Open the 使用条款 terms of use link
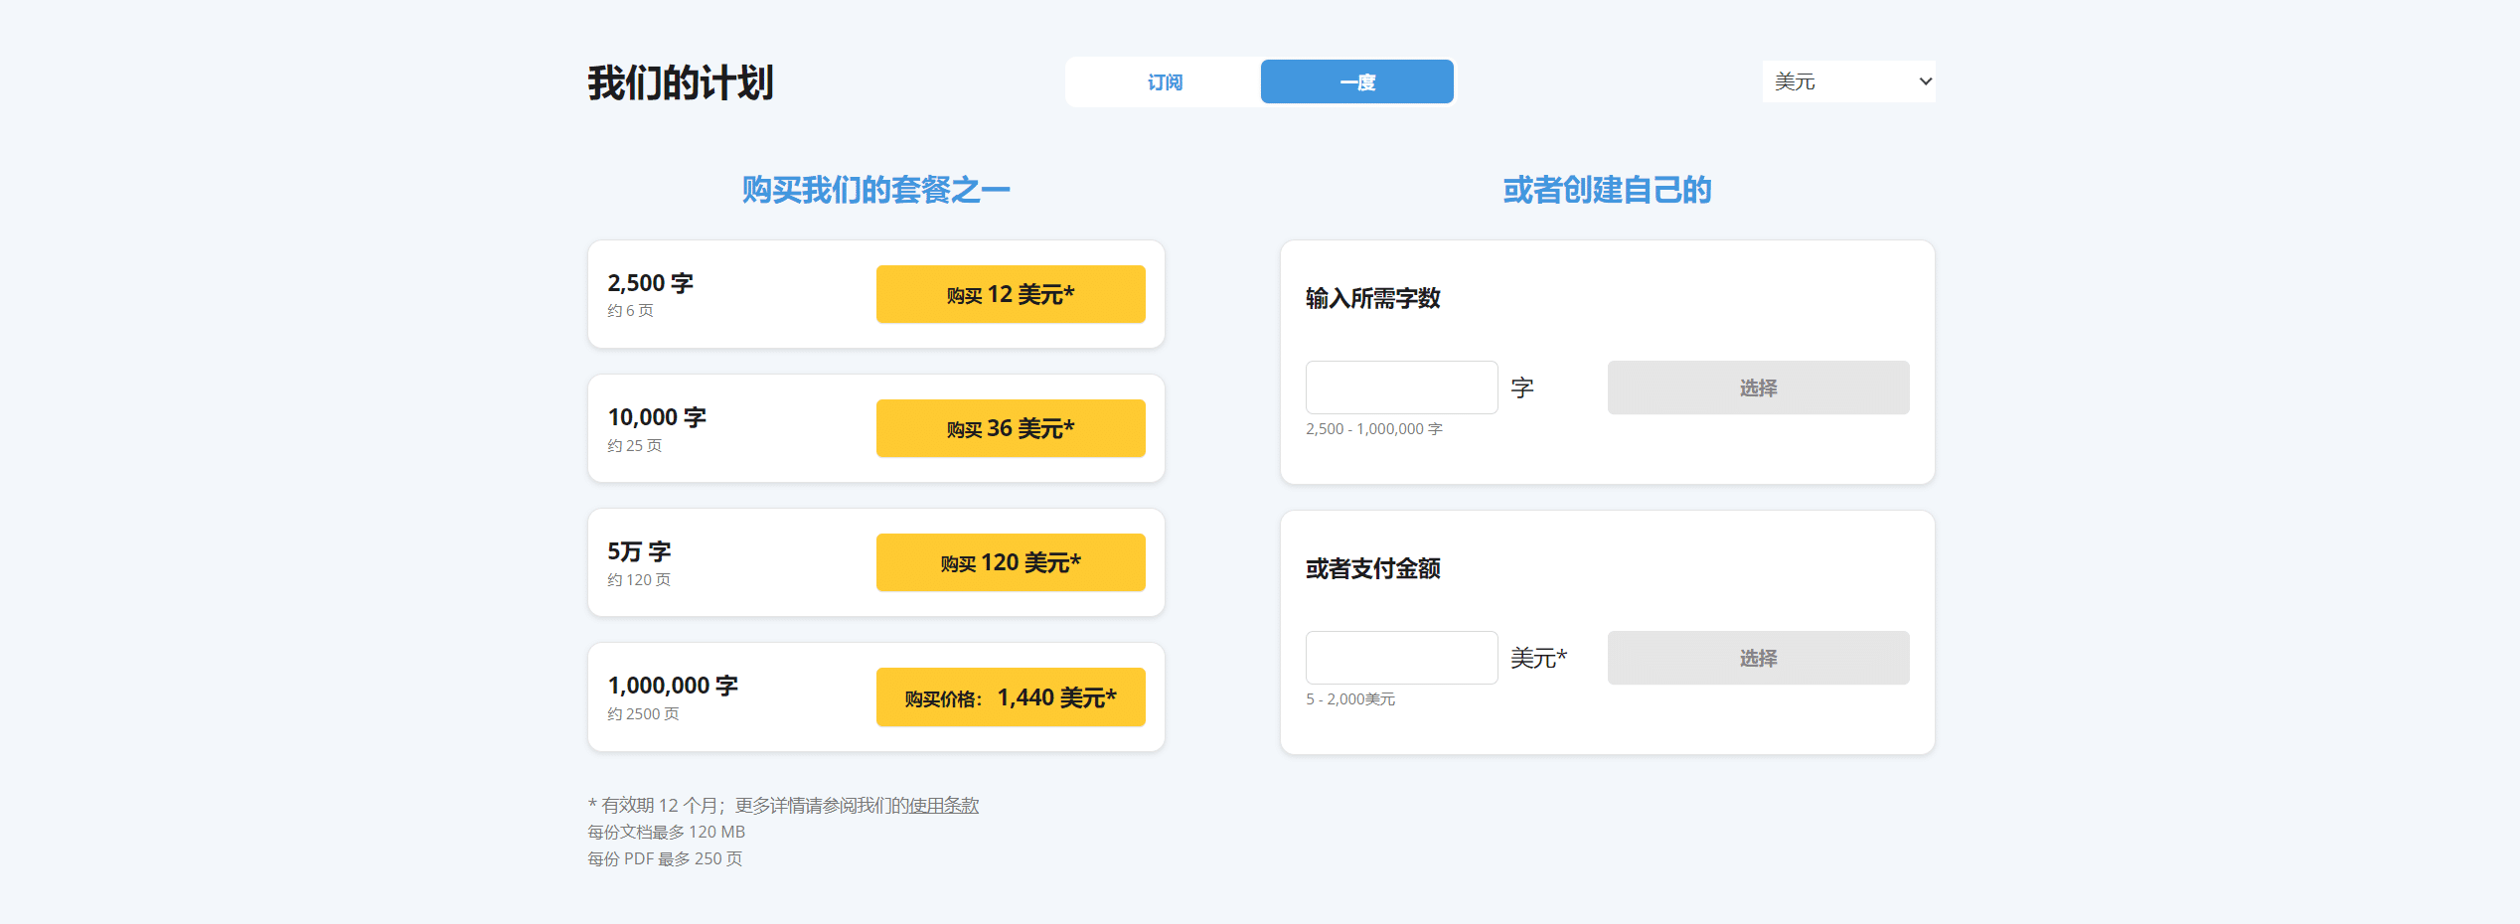This screenshot has width=2520, height=924. coord(943,805)
